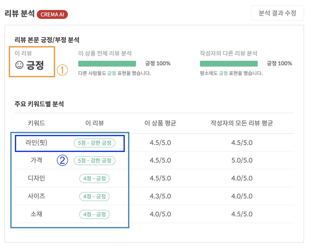Click the 이 상품 전체 리뷰 분석 progress bar
This screenshot has height=248, width=311.
tap(107, 64)
